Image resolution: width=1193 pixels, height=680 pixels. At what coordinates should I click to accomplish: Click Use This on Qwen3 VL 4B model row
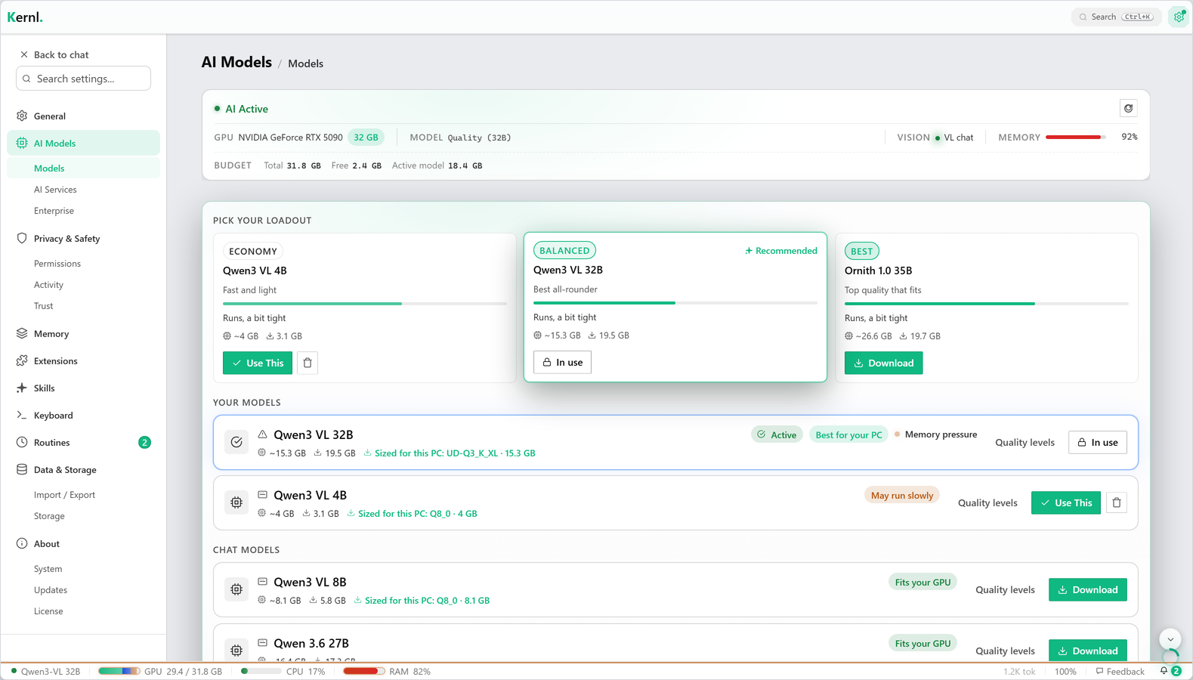1066,502
